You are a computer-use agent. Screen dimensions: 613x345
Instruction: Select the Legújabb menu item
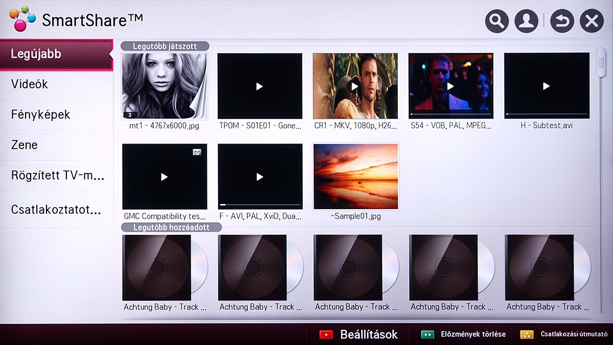click(x=56, y=54)
